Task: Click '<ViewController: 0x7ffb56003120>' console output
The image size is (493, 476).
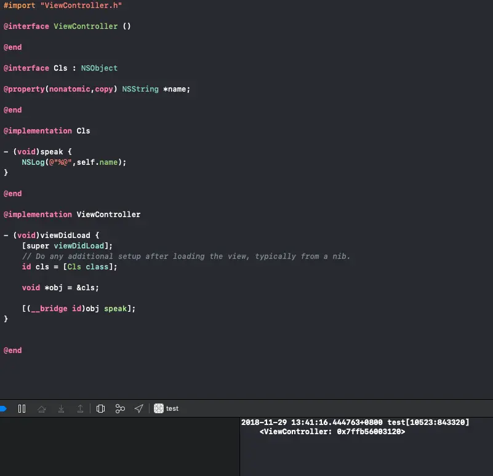Action: point(332,432)
